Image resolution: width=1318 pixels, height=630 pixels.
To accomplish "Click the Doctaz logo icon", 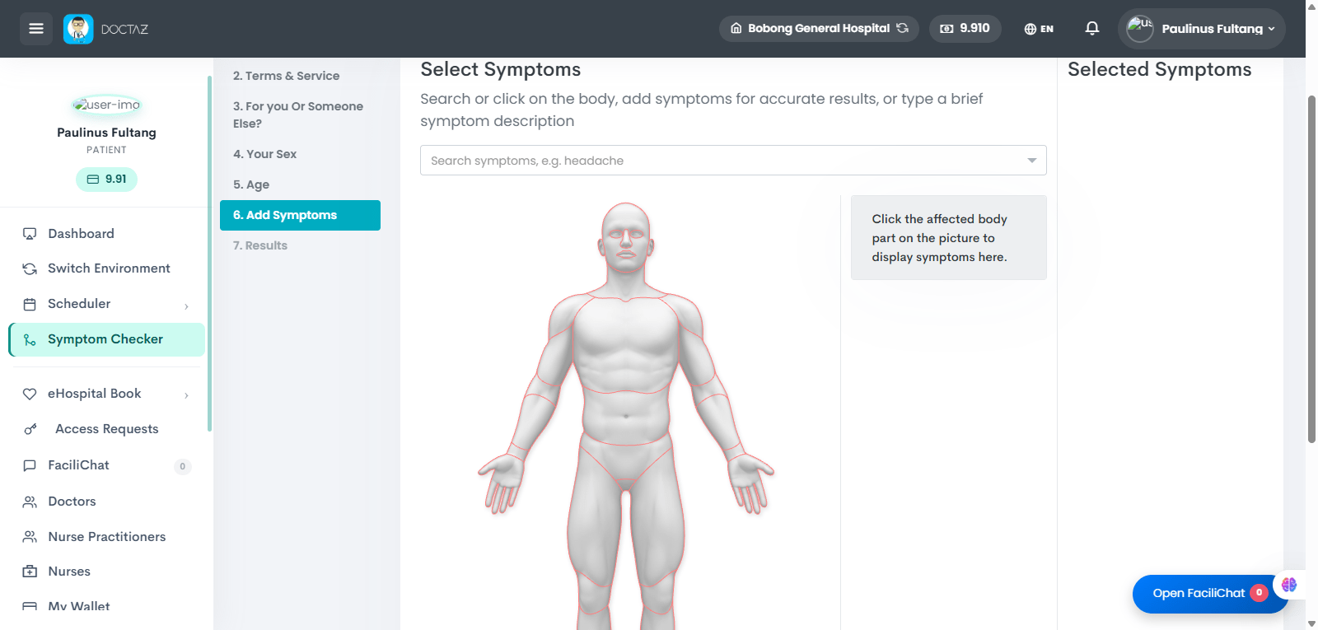I will click(x=78, y=29).
